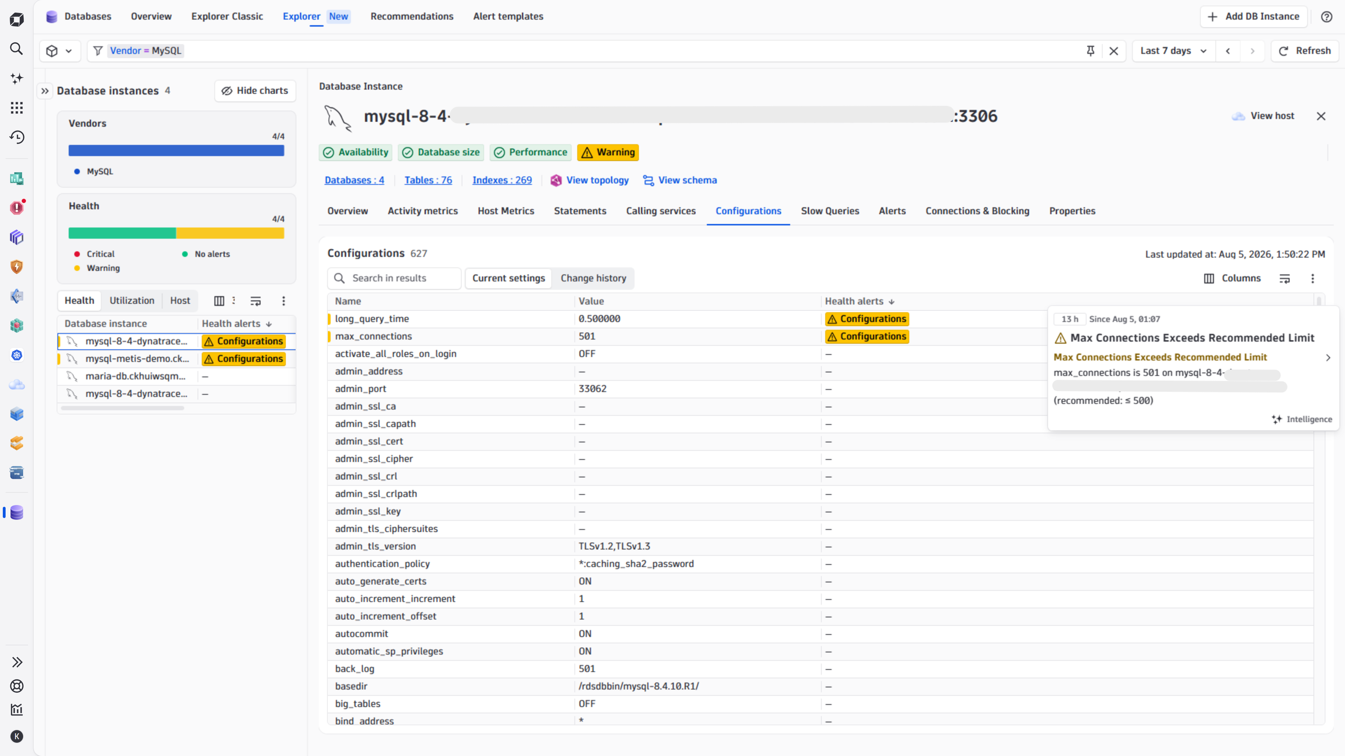
Task: Switch to Activity metrics tab
Action: point(422,211)
